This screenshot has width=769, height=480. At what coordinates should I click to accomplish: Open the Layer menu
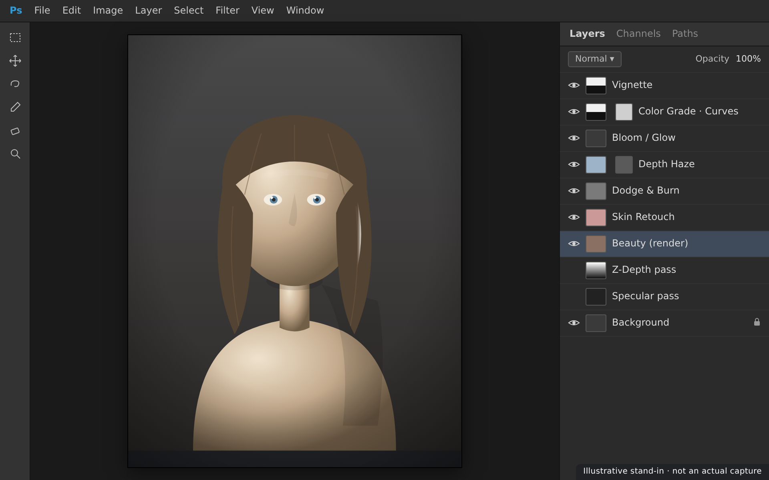click(148, 10)
